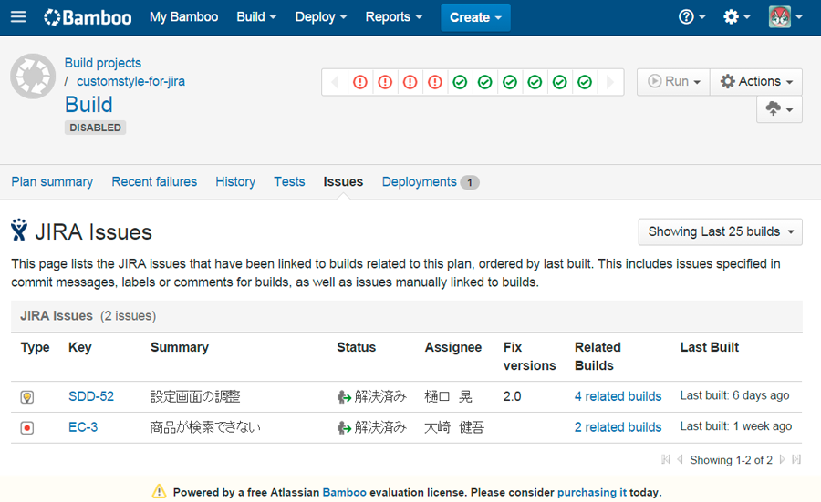Expand the Reports menu
The image size is (821, 502).
(x=394, y=17)
